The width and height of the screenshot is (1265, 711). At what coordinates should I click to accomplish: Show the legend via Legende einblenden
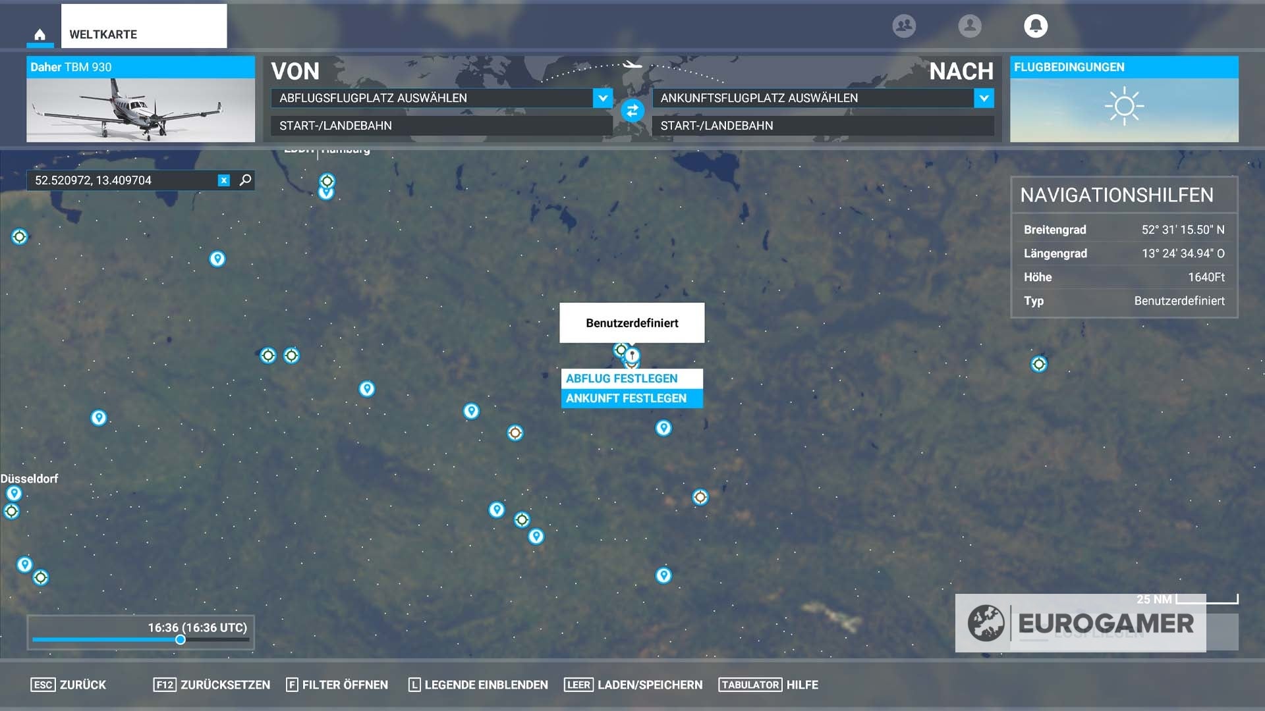[478, 685]
